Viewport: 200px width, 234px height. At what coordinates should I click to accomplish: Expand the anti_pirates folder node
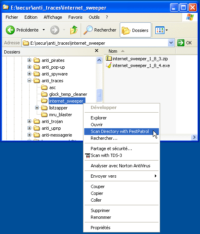[x=29, y=60]
